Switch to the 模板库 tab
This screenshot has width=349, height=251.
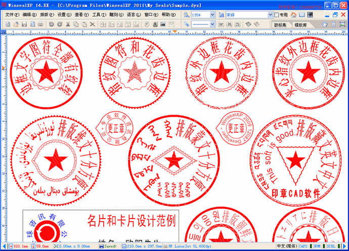pyautogui.click(x=301, y=25)
